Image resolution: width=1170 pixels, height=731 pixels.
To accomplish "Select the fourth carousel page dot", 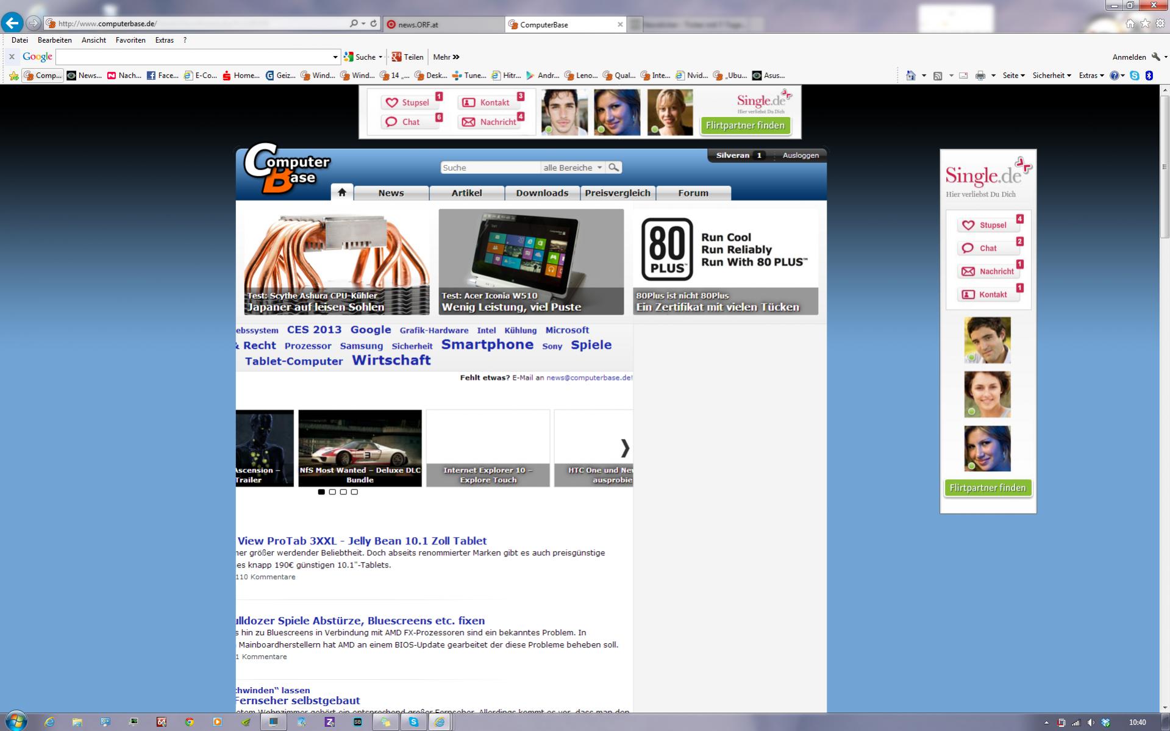I will coord(354,491).
